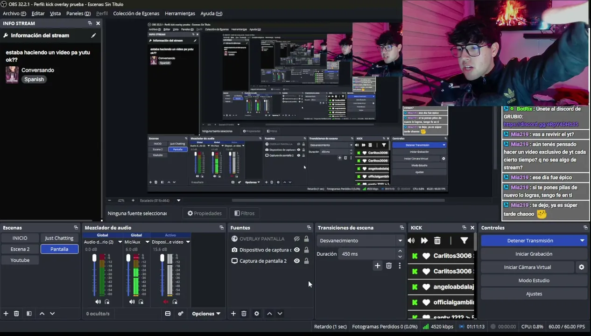Undock the Escenas panel

point(76,228)
